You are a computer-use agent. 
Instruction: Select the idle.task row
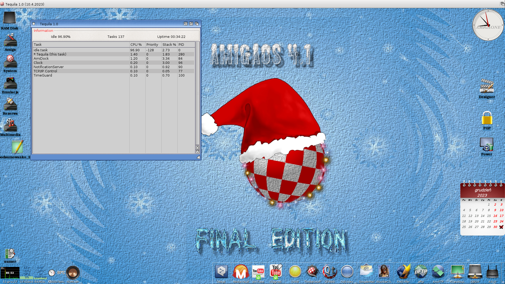tap(114, 50)
